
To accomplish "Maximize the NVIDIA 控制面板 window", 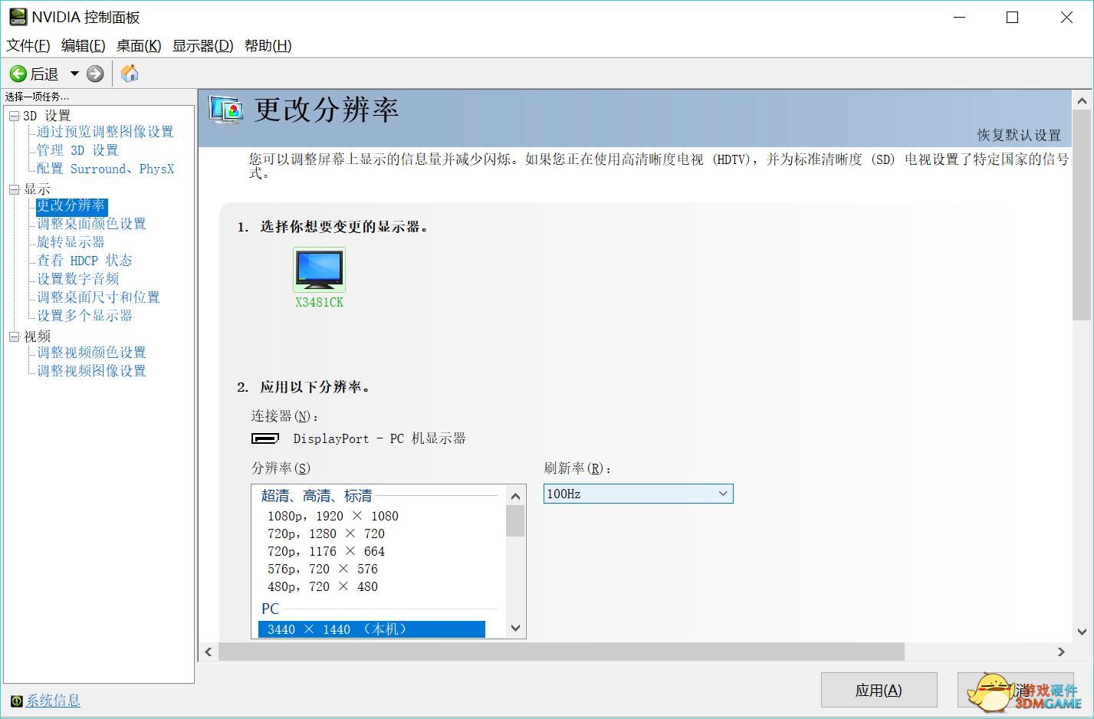I will click(x=1012, y=17).
